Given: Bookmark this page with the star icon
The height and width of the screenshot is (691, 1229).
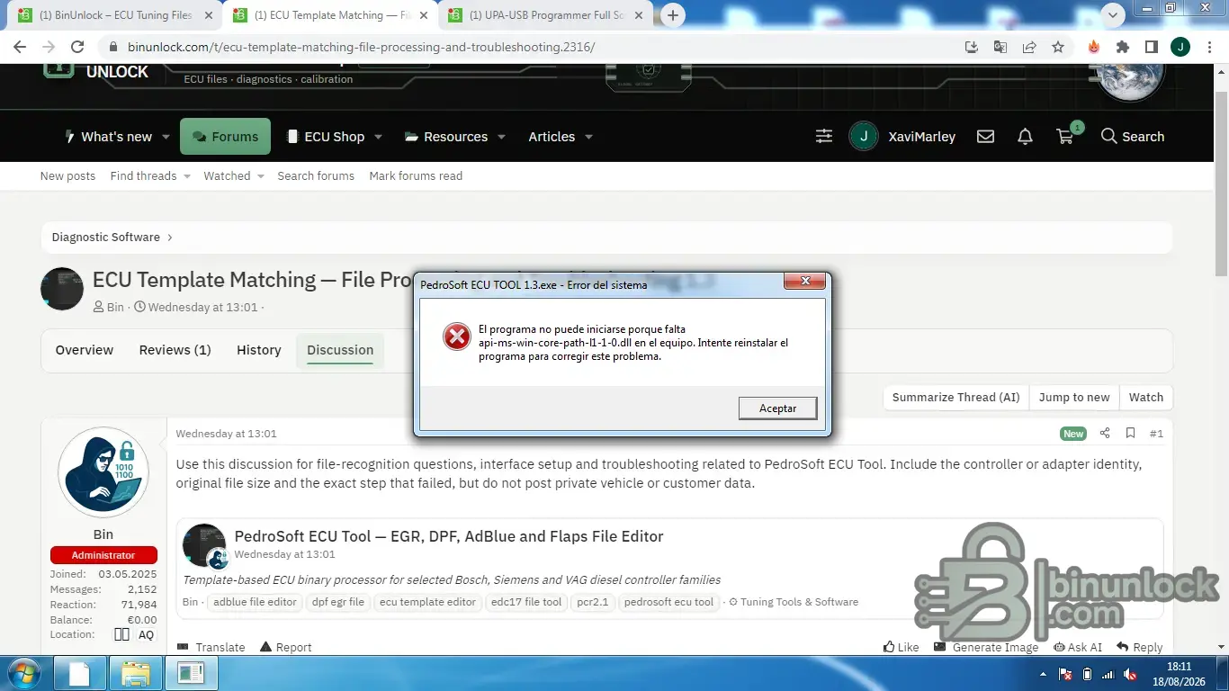Looking at the screenshot, I should click(1058, 47).
